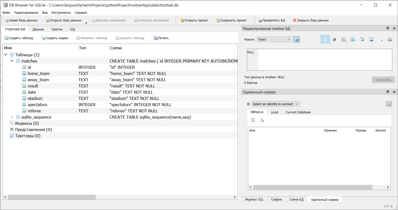
Task: Close the Удаленный сервер panel
Action: point(394,92)
